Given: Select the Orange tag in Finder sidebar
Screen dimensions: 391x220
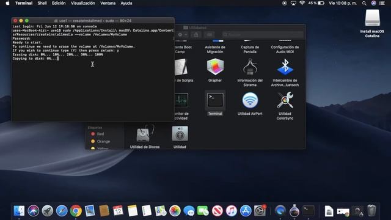Looking at the screenshot, I should [100, 141].
